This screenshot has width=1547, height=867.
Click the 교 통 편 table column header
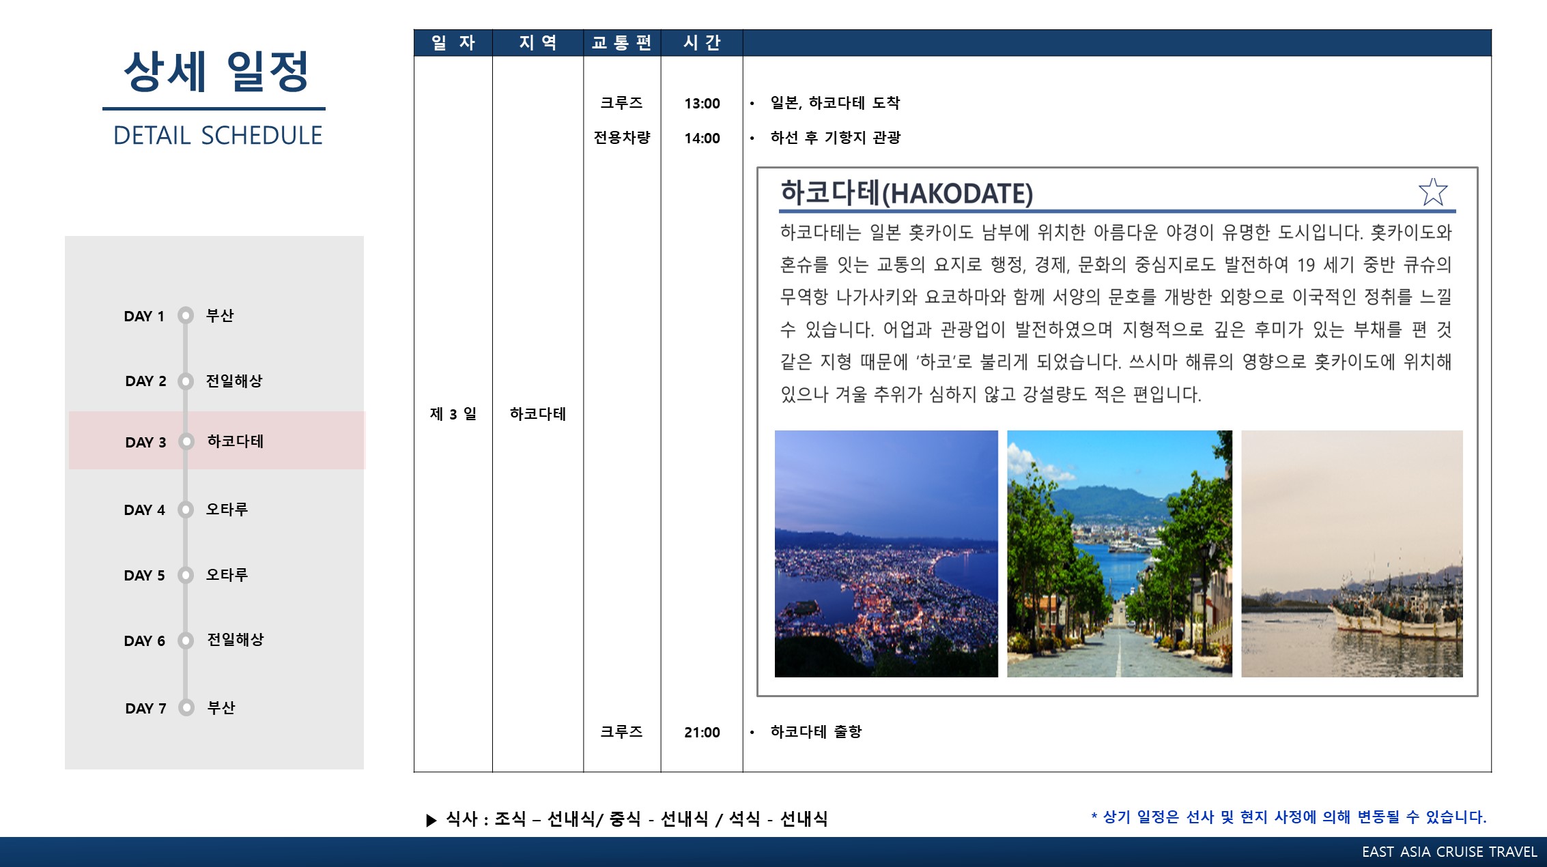pos(622,42)
